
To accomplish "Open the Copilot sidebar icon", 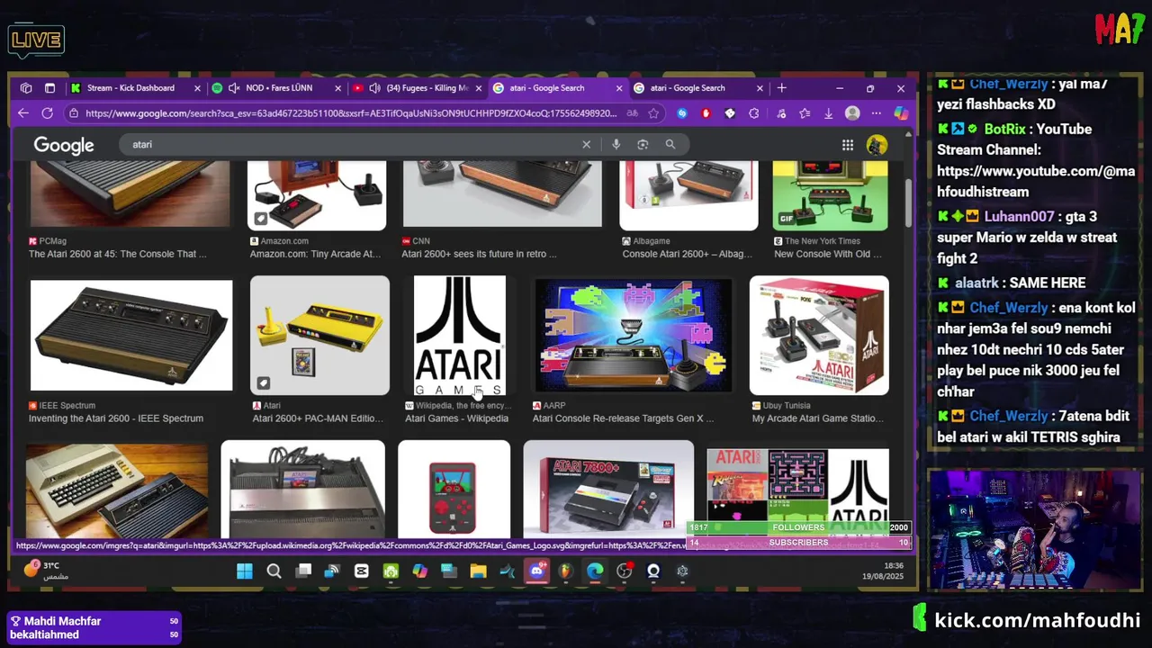I will (900, 113).
